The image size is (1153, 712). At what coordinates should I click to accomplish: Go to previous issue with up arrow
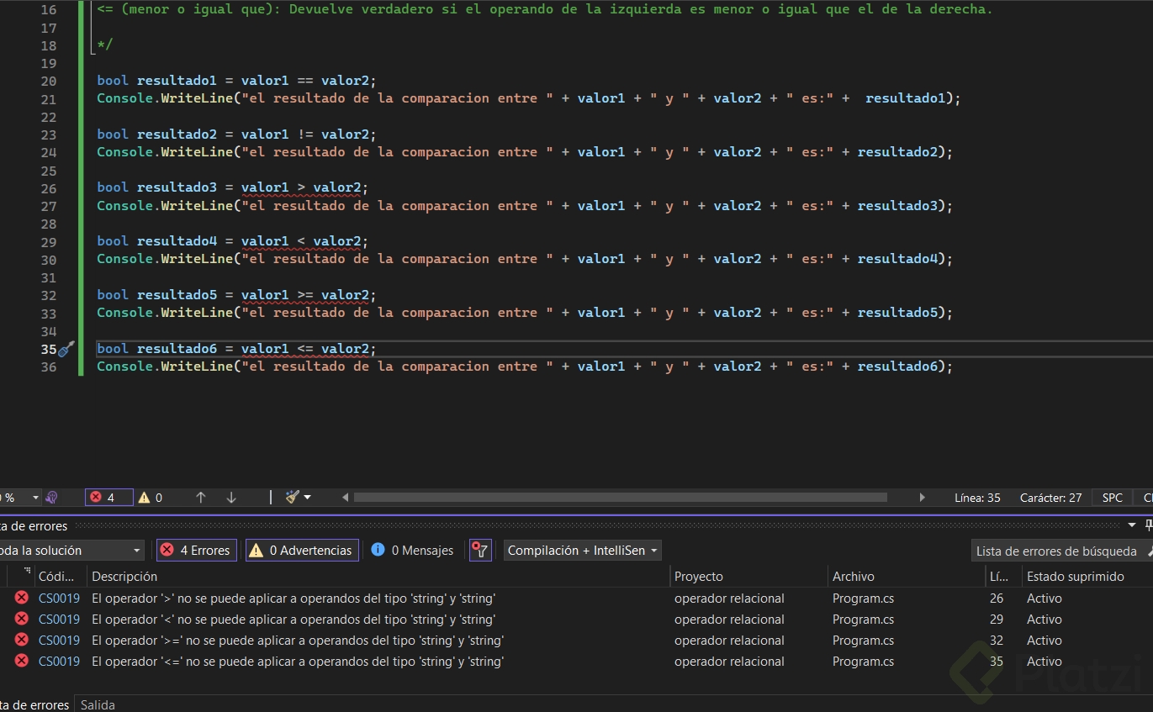click(200, 498)
